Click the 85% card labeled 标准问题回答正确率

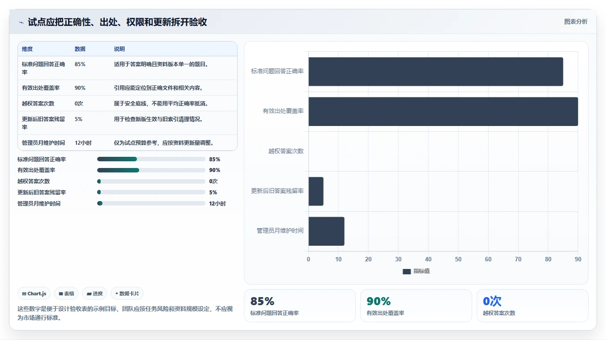pos(300,306)
